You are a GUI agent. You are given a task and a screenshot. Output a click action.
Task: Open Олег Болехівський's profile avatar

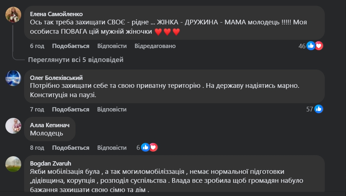click(13, 78)
